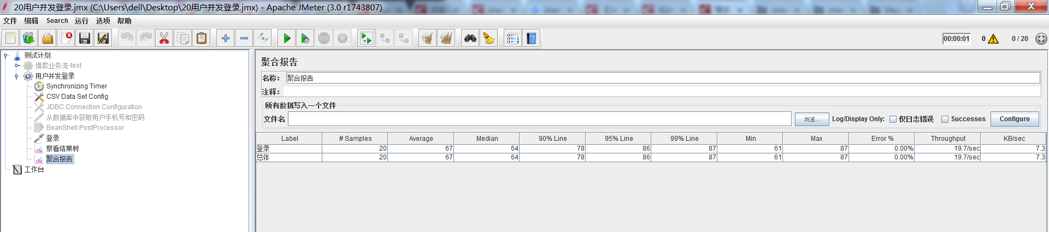This screenshot has width=1049, height=232.
Task: Select BeanShell PostProcessor in tree
Action: point(85,128)
